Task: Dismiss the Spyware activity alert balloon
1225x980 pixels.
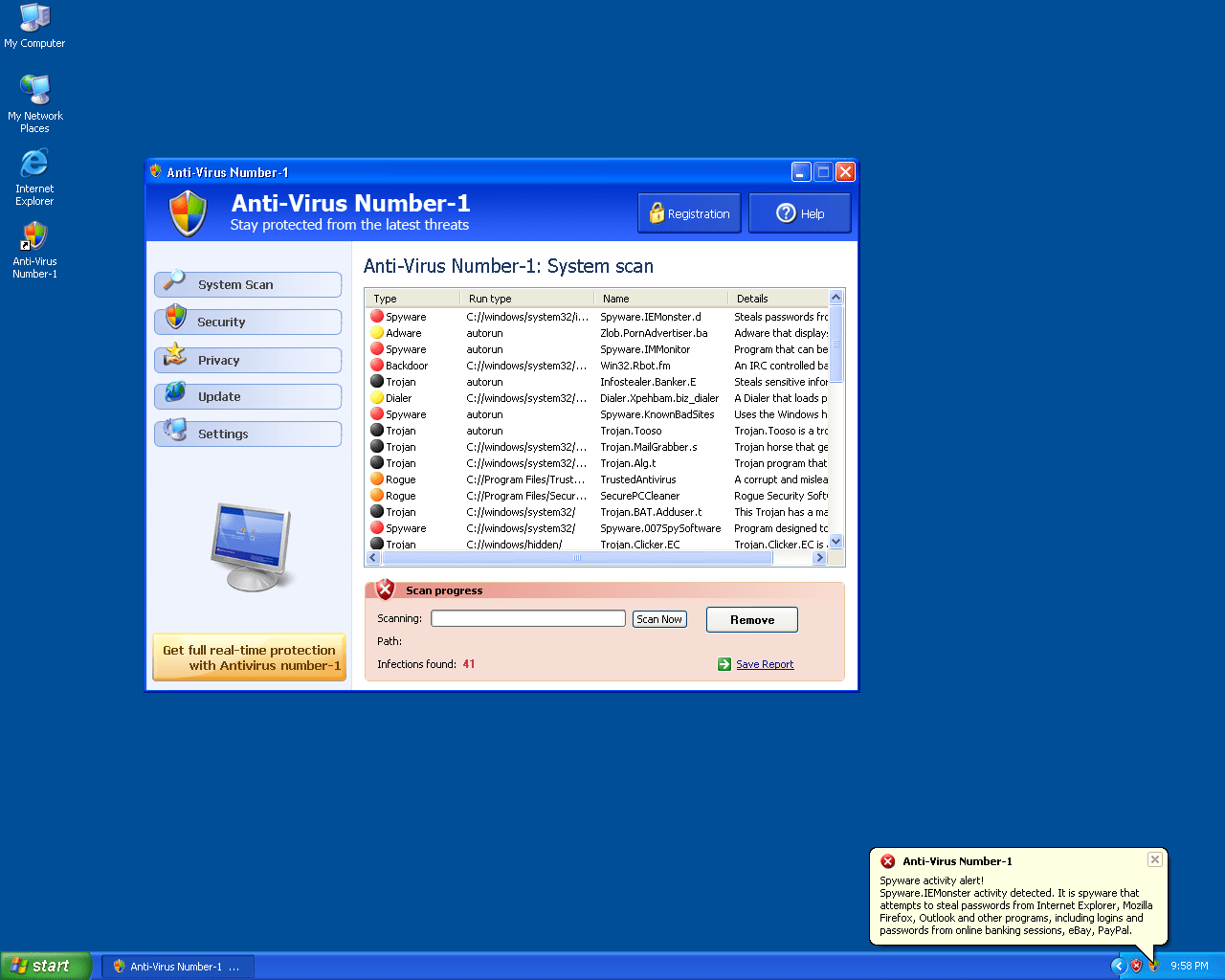Action: click(x=1154, y=859)
